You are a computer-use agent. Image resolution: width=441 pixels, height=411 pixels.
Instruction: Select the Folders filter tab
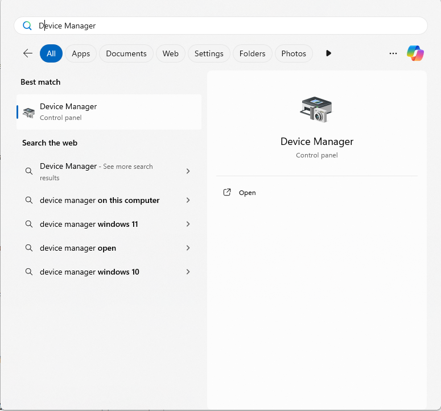252,53
